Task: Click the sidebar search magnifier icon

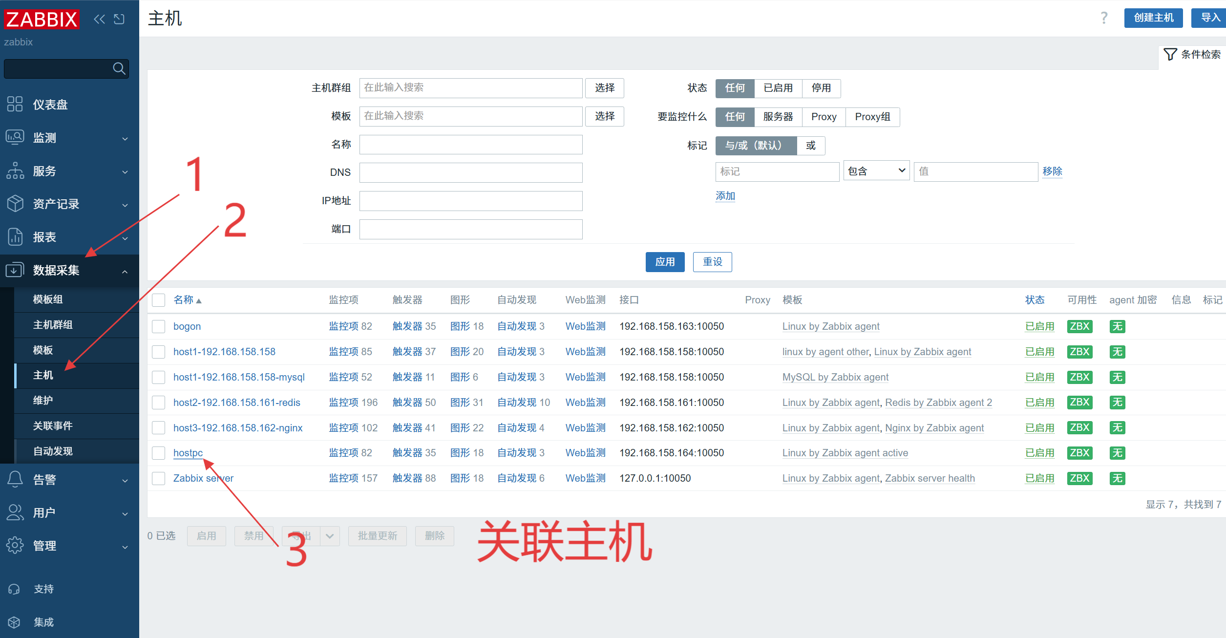Action: (119, 68)
